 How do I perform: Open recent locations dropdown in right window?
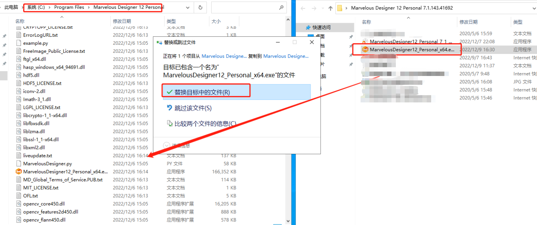coord(322,8)
